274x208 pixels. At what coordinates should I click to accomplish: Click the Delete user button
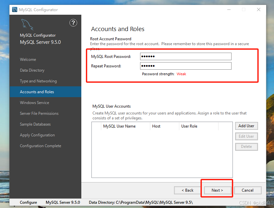246,147
